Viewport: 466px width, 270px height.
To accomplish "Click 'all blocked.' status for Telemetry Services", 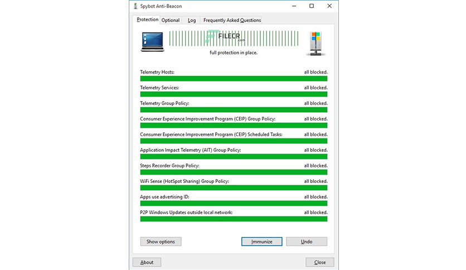I will pyautogui.click(x=315, y=88).
